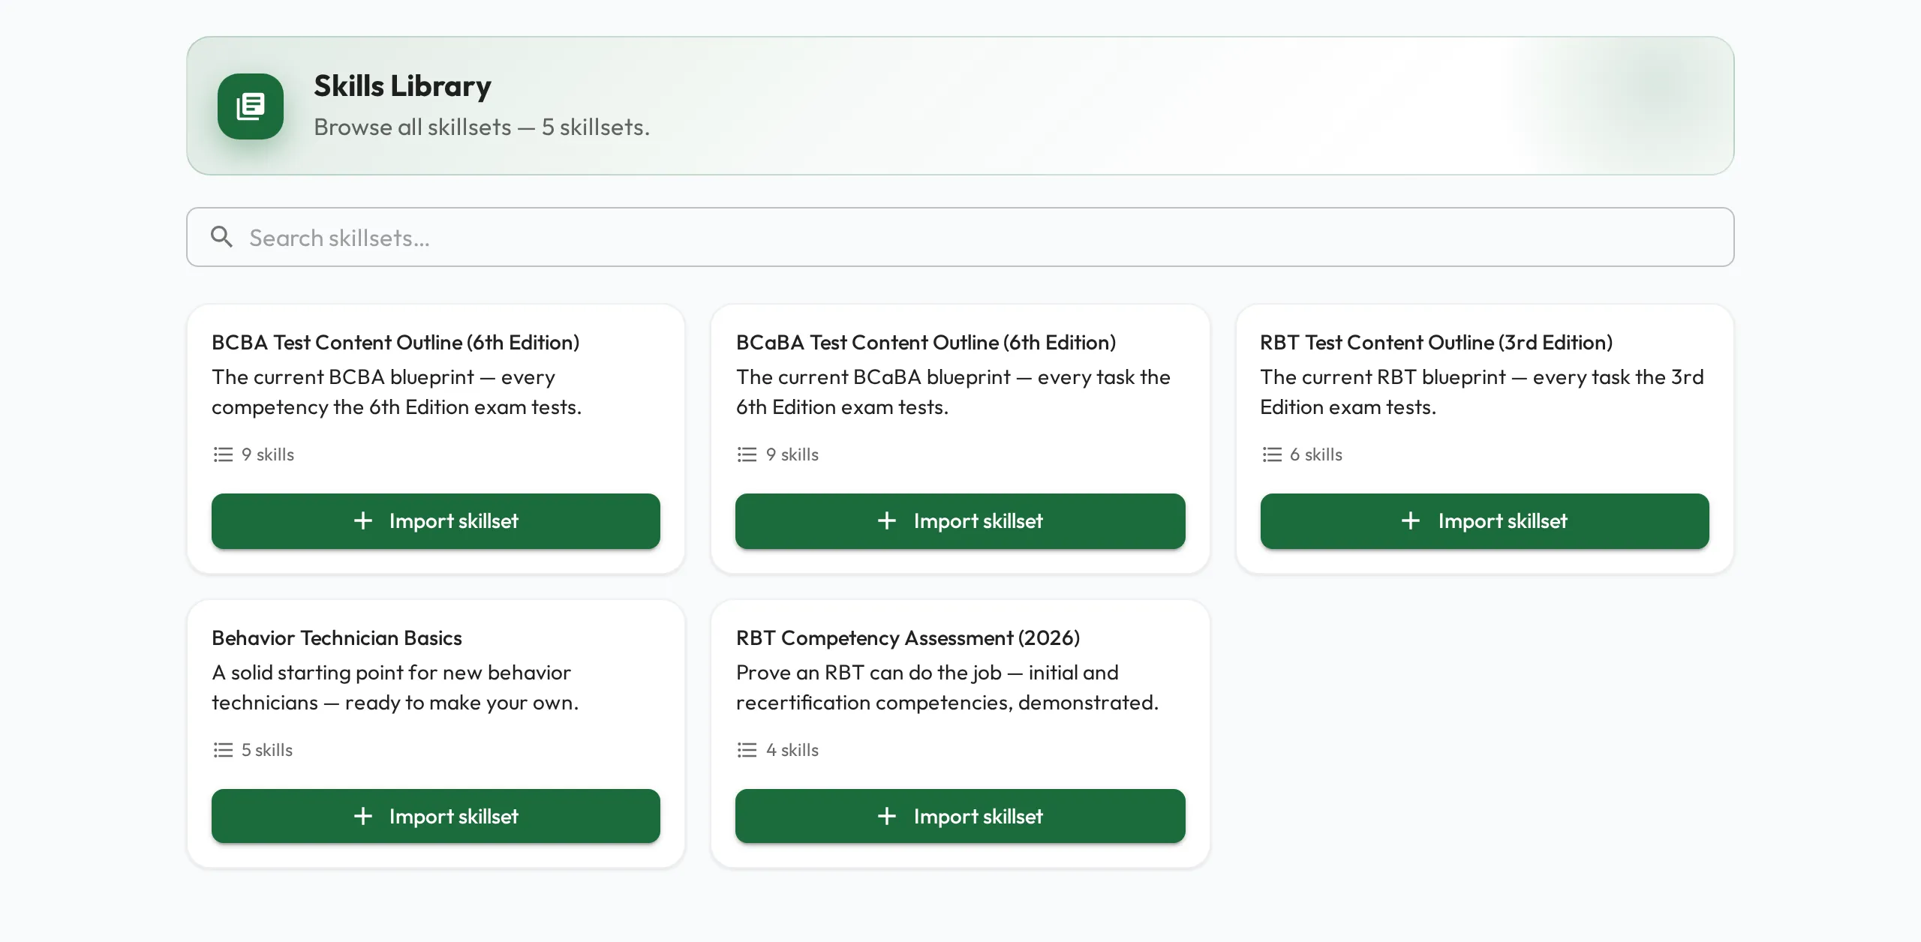Import the BCBA Test Content Outline skillset
1921x942 pixels.
[435, 520]
